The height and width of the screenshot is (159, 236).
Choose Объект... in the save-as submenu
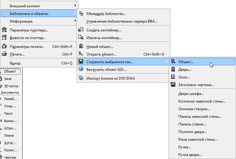pyautogui.click(x=186, y=62)
